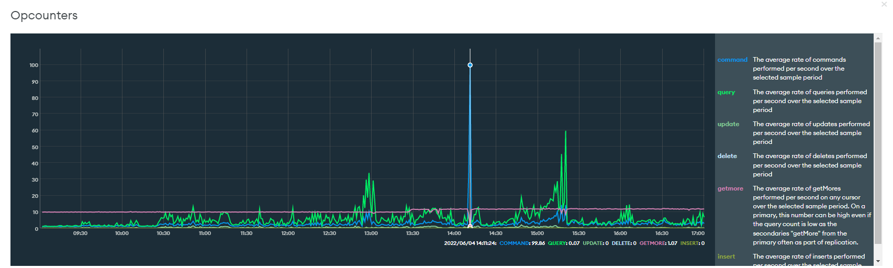Click the Opcounters chart title
Screen dimensions: 893x268
[x=44, y=16]
